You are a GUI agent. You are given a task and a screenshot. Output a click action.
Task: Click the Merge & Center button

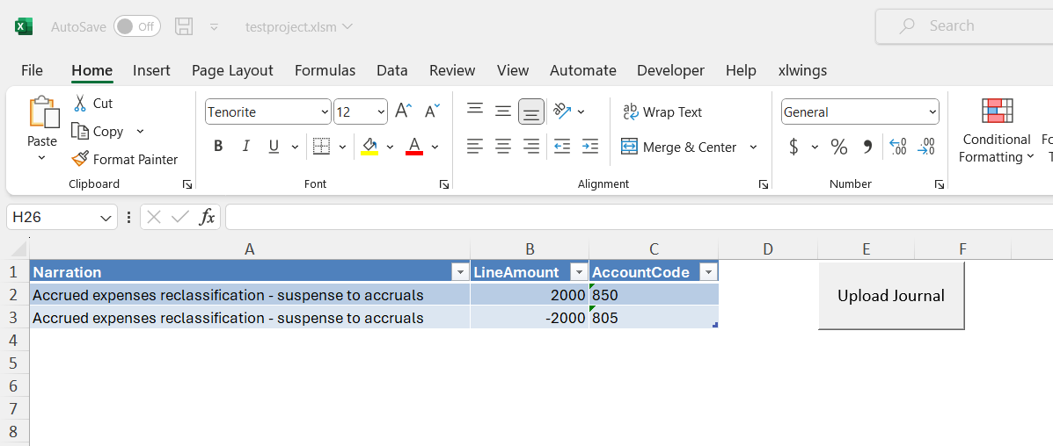[679, 147]
